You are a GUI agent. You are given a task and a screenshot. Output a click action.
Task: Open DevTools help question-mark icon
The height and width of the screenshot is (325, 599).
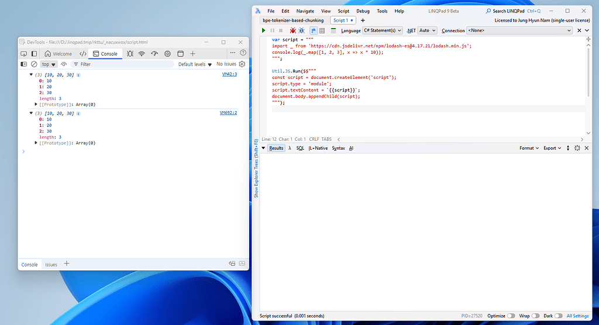(243, 53)
